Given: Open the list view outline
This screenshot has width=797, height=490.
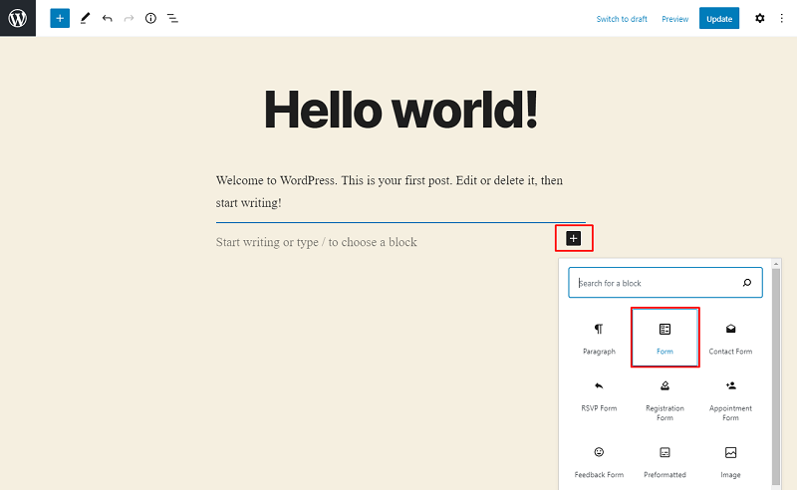Looking at the screenshot, I should (x=172, y=18).
